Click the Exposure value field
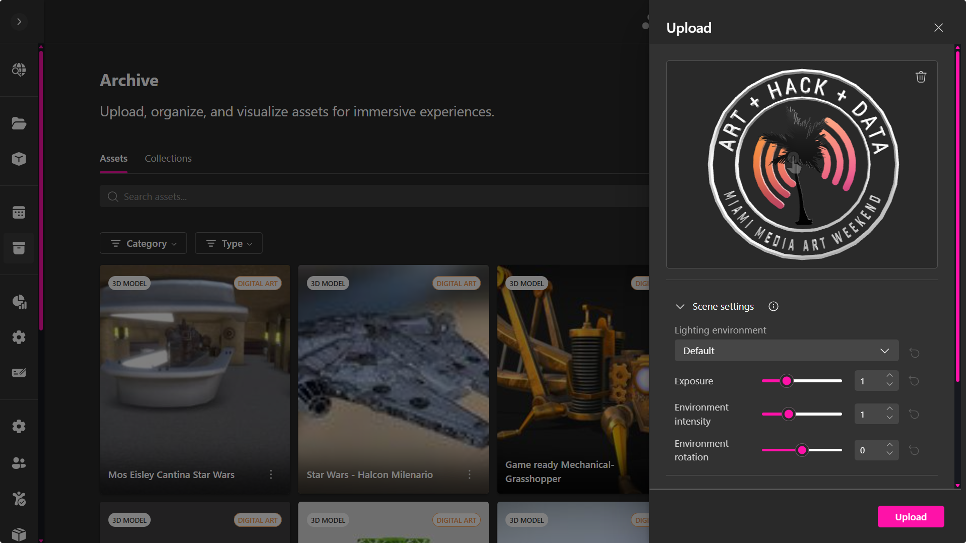966x543 pixels. coord(869,381)
